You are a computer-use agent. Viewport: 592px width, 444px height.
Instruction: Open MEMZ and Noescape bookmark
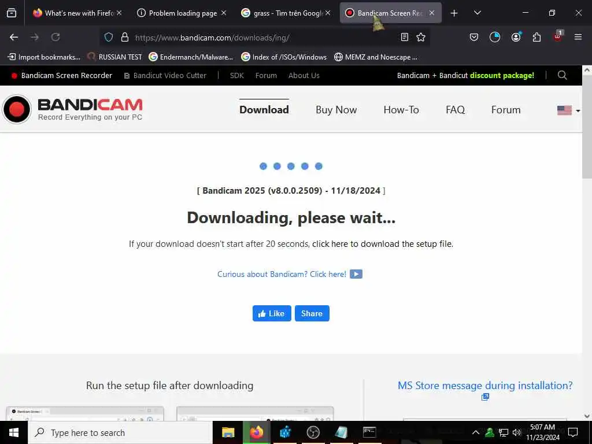(376, 57)
